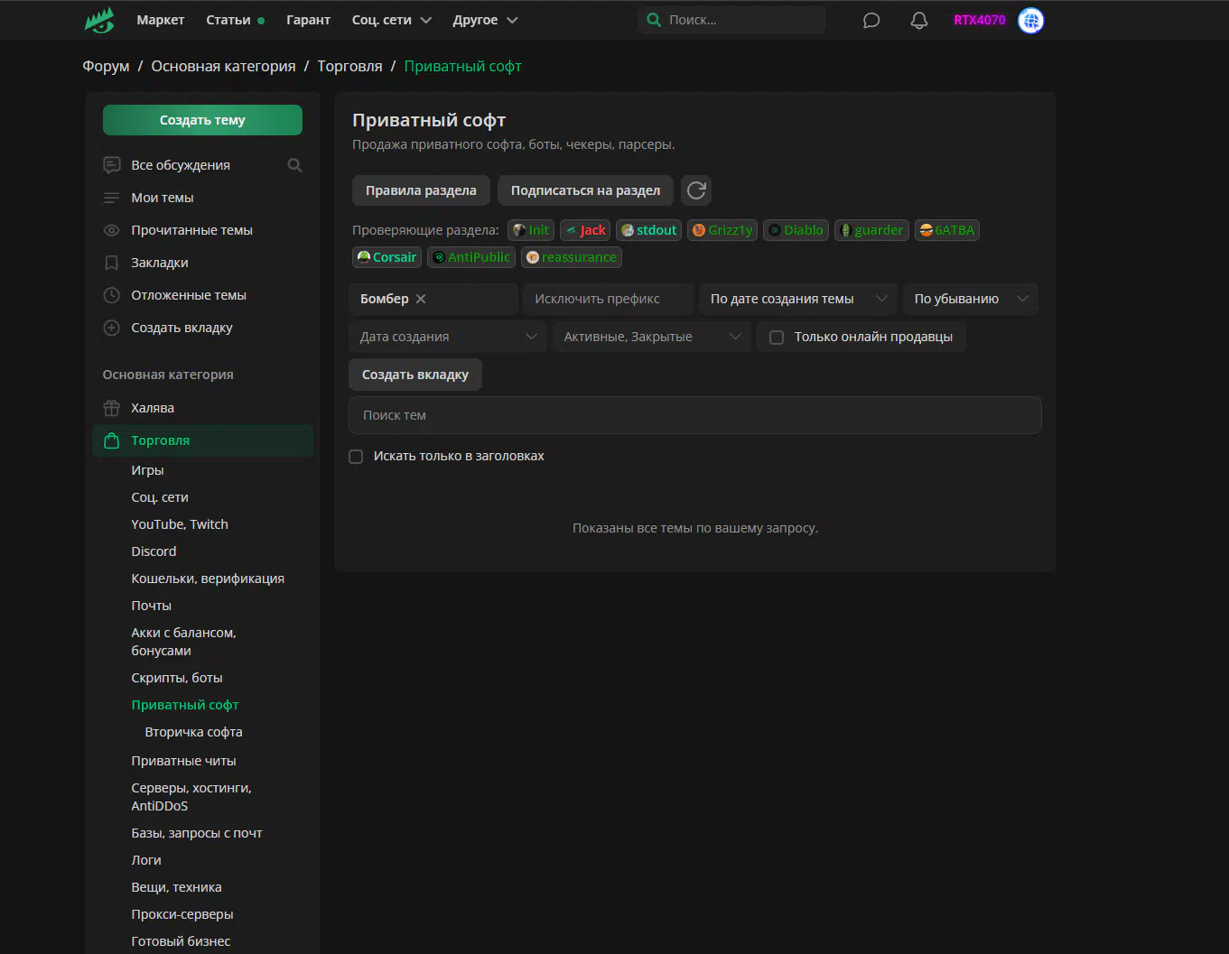Check Искать только в заголовках
1229x954 pixels.
click(x=356, y=457)
